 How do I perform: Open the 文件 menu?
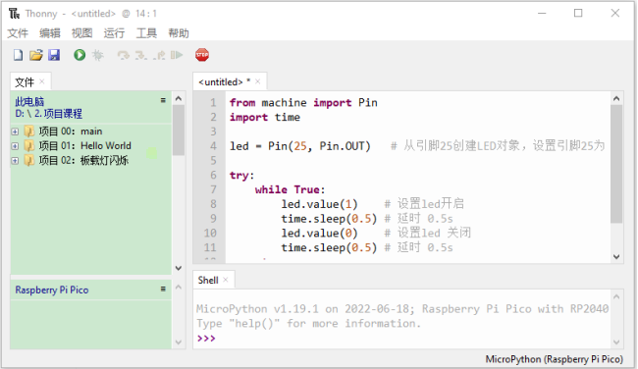(x=18, y=33)
